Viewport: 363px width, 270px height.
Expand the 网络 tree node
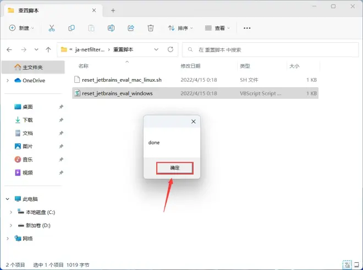[8, 238]
